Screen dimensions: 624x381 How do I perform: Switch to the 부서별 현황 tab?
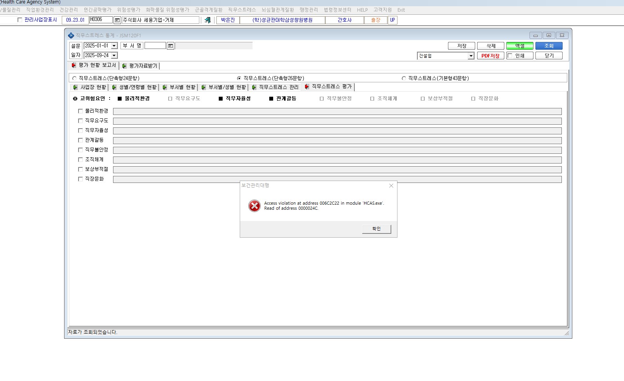click(180, 87)
